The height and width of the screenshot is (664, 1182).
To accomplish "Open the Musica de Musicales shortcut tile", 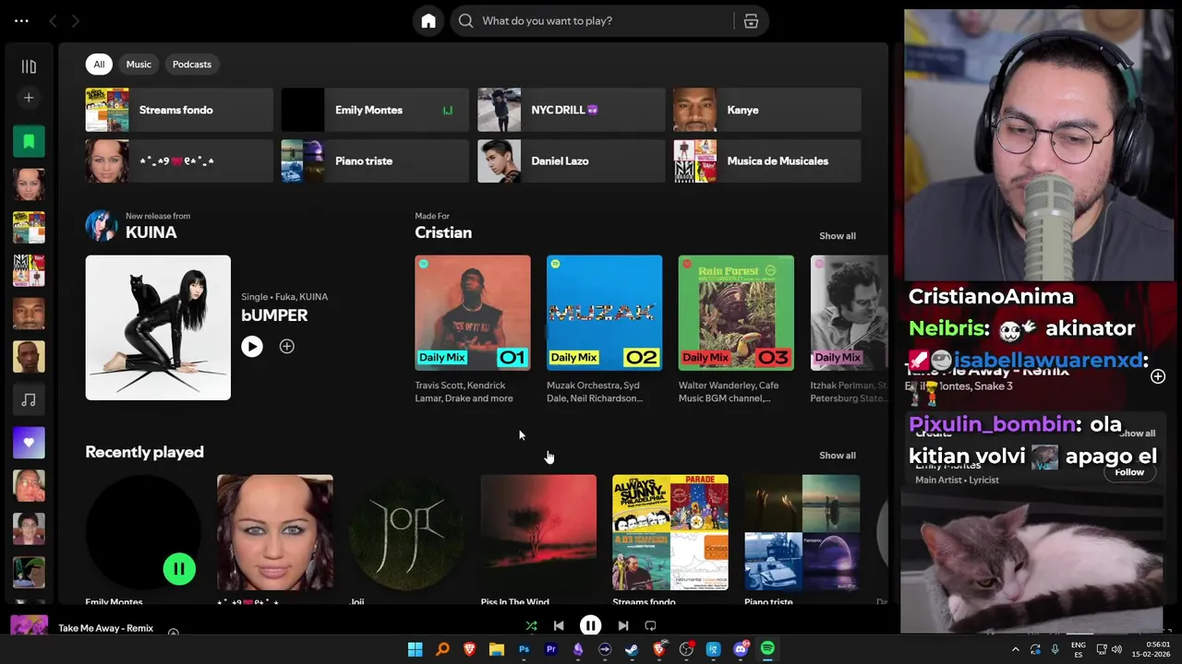I will 767,160.
